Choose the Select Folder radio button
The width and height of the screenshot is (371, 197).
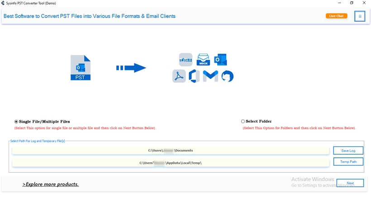243,121
